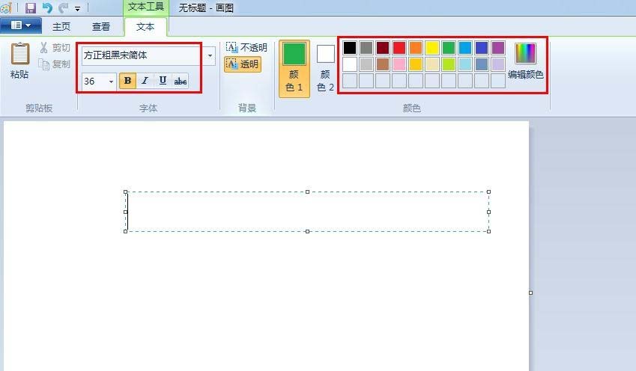Expand the font size dropdown arrow
This screenshot has width=636, height=371.
coord(111,82)
